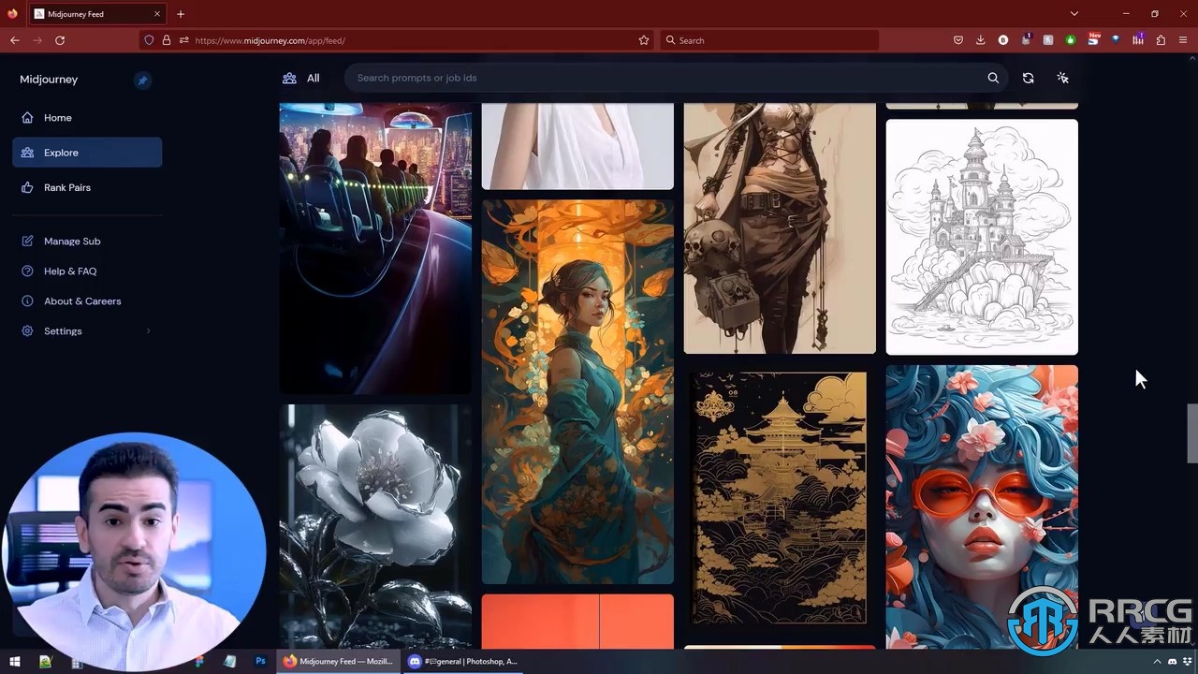Open the gold pagoda on black image
The width and height of the screenshot is (1198, 674).
point(780,498)
